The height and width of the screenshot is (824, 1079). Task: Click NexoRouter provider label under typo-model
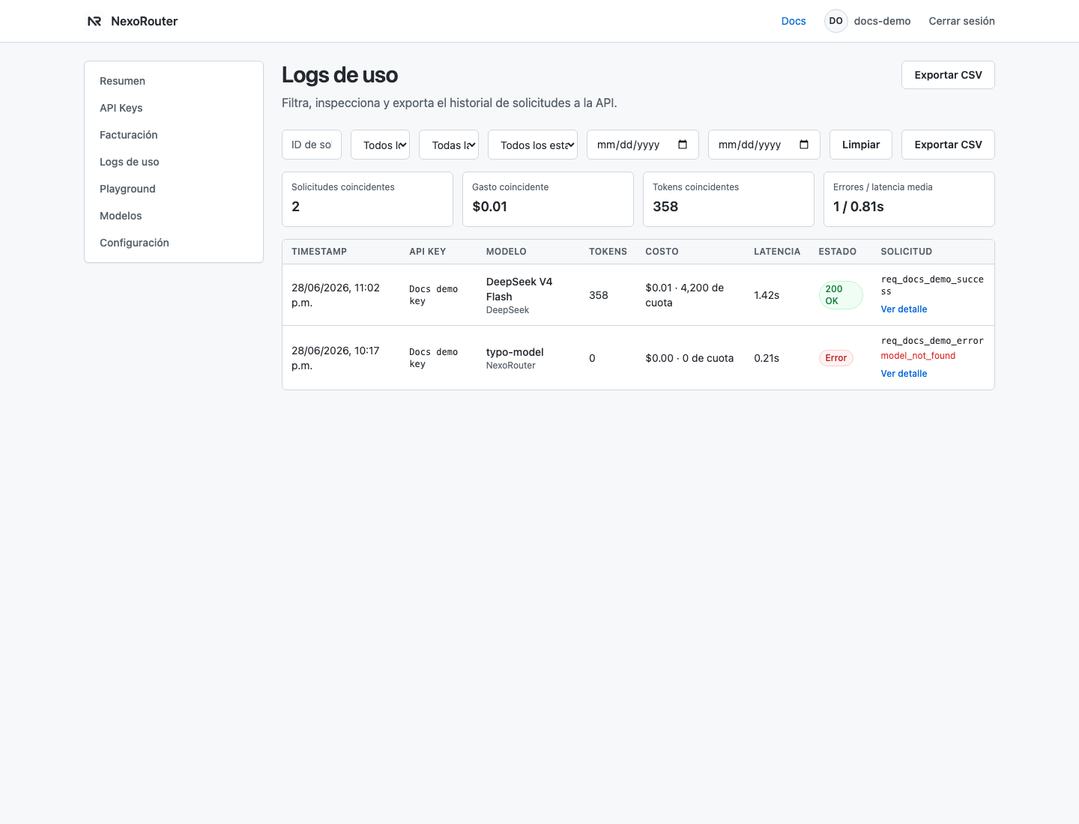[x=511, y=366]
